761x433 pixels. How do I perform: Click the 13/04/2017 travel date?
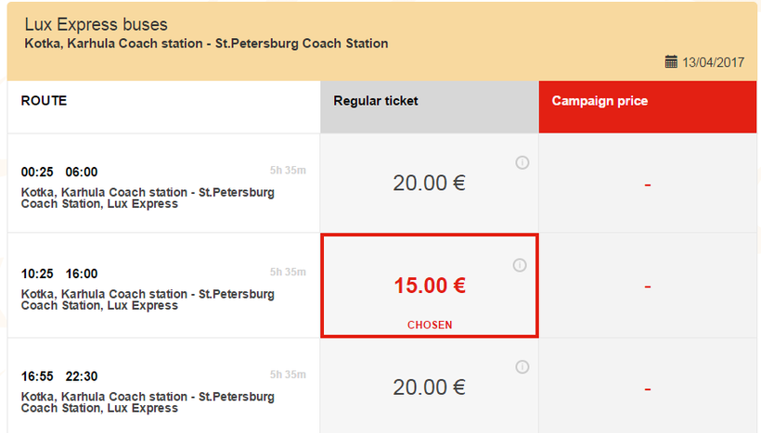tap(714, 62)
